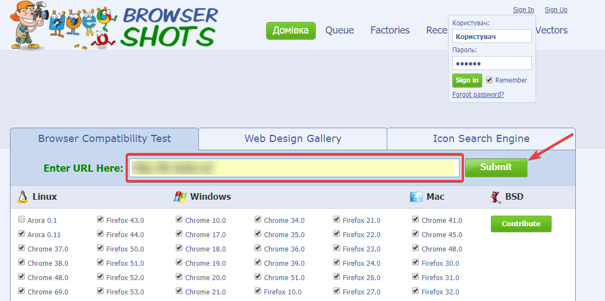Uncheck Firefox 22.0 checkbox
The image size is (605, 301).
[337, 233]
